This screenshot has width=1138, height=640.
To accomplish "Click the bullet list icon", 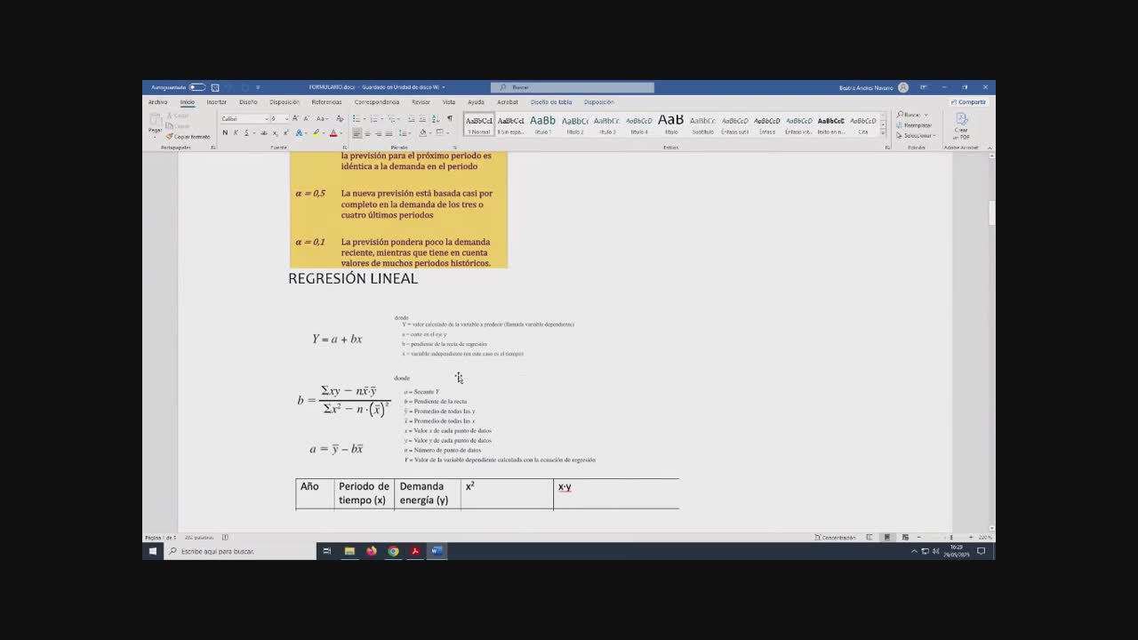I will tap(358, 119).
